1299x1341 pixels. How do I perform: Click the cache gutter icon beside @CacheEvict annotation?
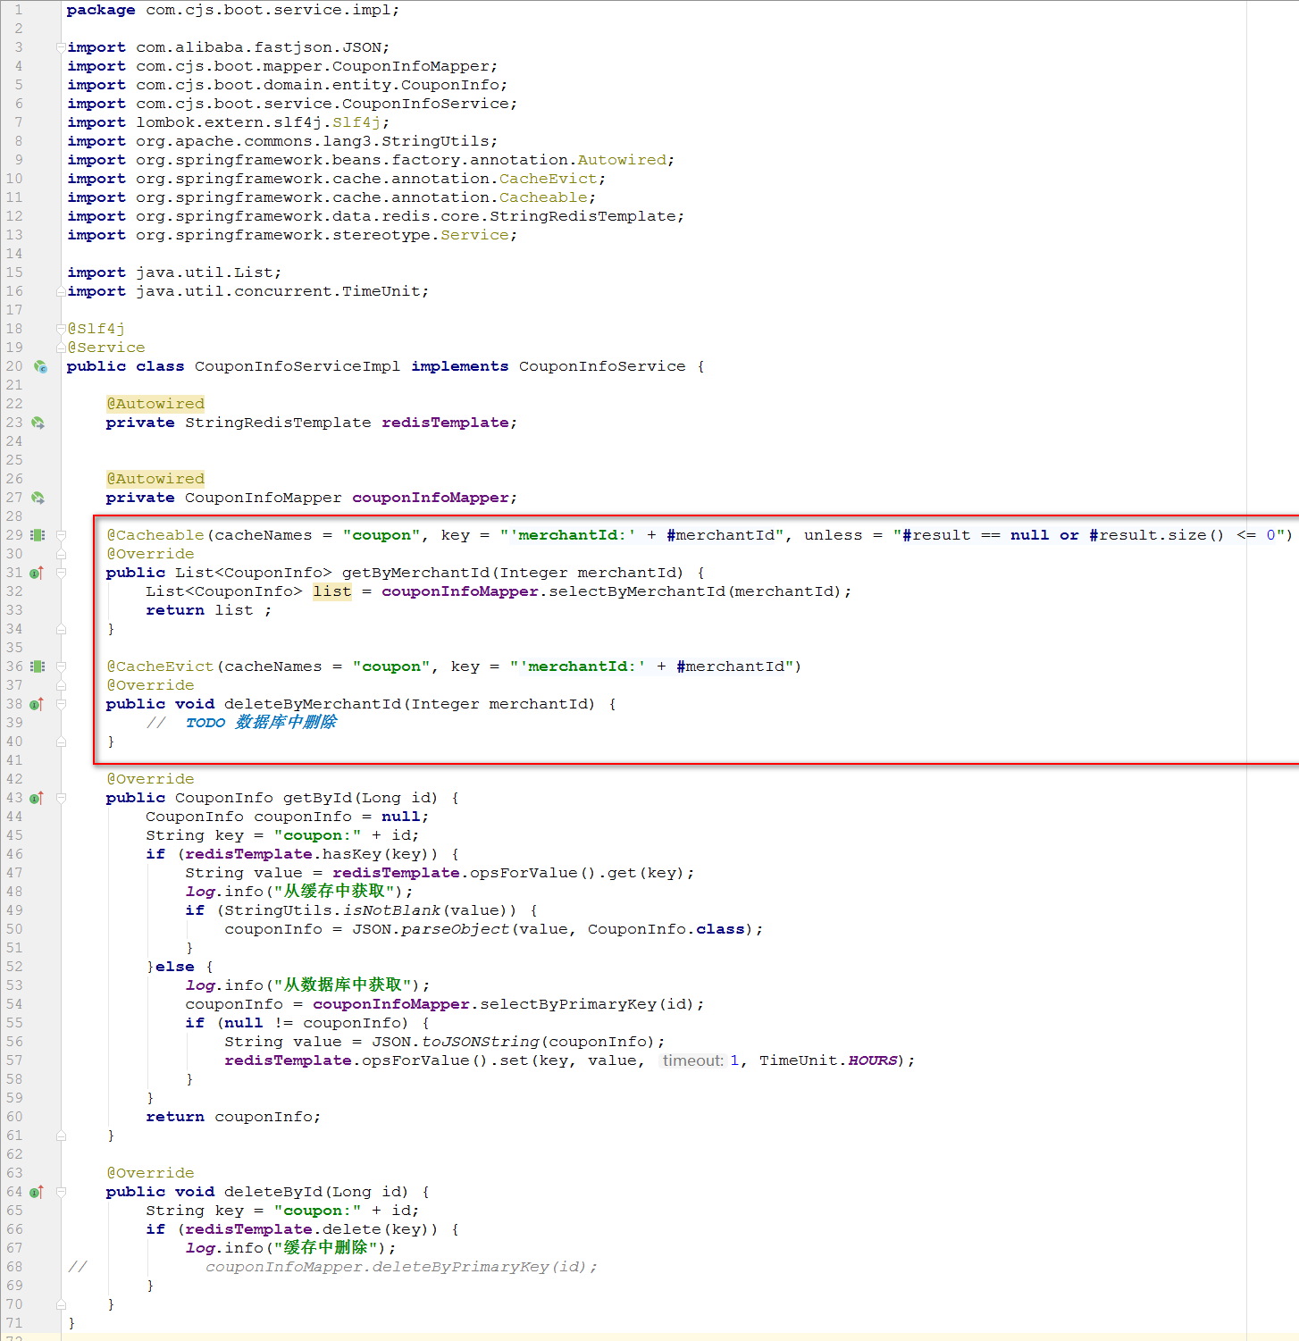pos(38,666)
